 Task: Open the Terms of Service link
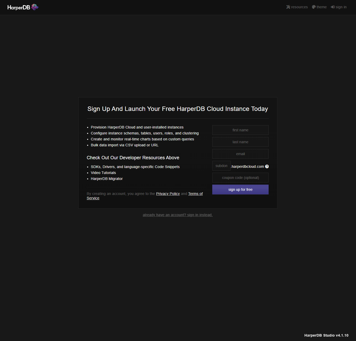pyautogui.click(x=145, y=196)
